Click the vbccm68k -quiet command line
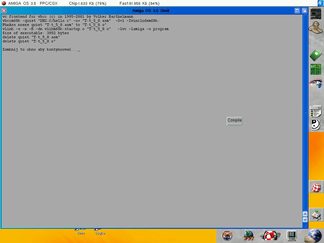 (81, 21)
